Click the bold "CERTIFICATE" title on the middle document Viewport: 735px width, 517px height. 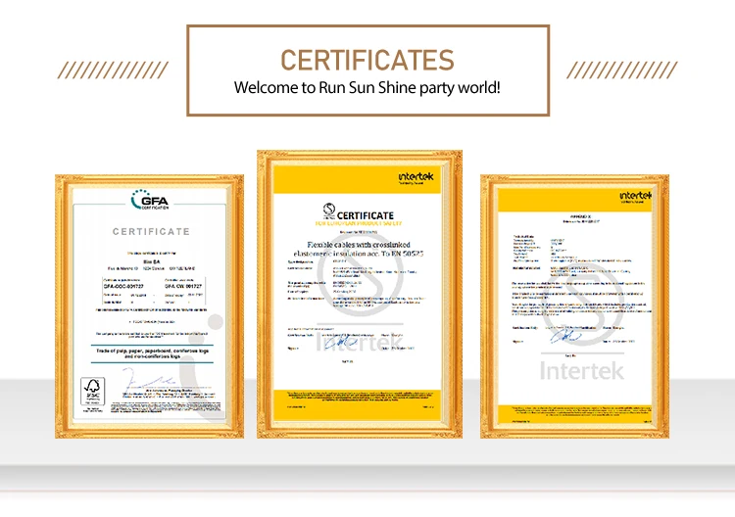[x=366, y=215]
